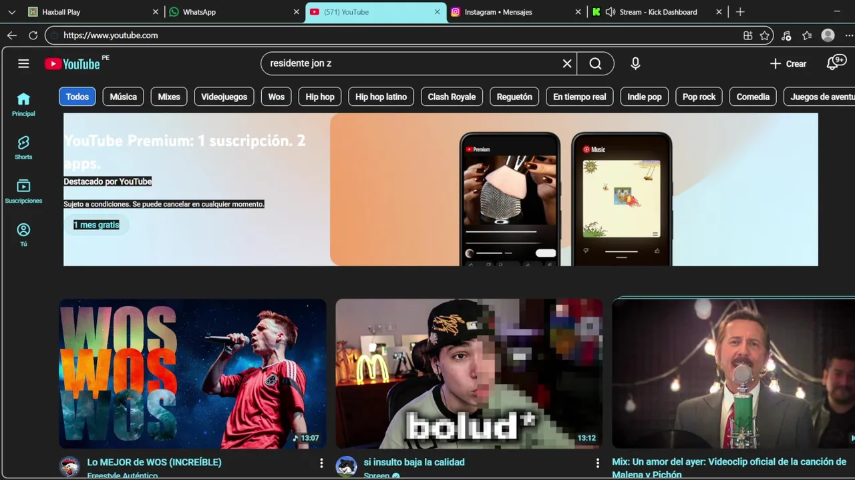The width and height of the screenshot is (855, 480).
Task: Open the Tú section in sidebar
Action: [x=23, y=235]
